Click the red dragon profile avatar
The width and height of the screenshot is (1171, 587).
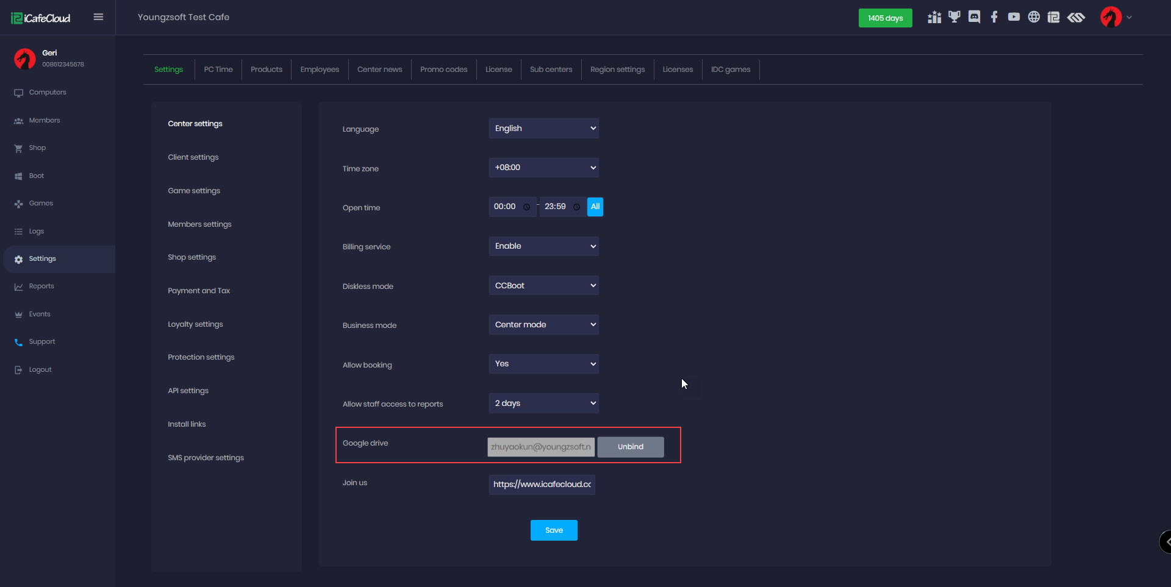tap(1111, 17)
